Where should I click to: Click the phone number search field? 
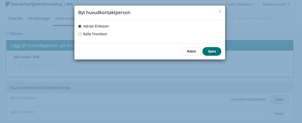pos(149,65)
